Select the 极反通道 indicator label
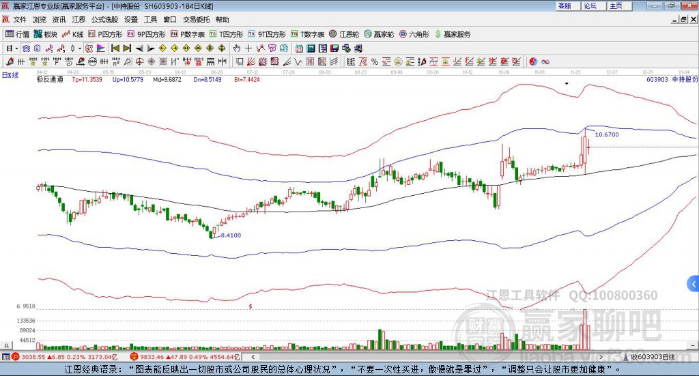This screenshot has width=699, height=376. click(50, 79)
